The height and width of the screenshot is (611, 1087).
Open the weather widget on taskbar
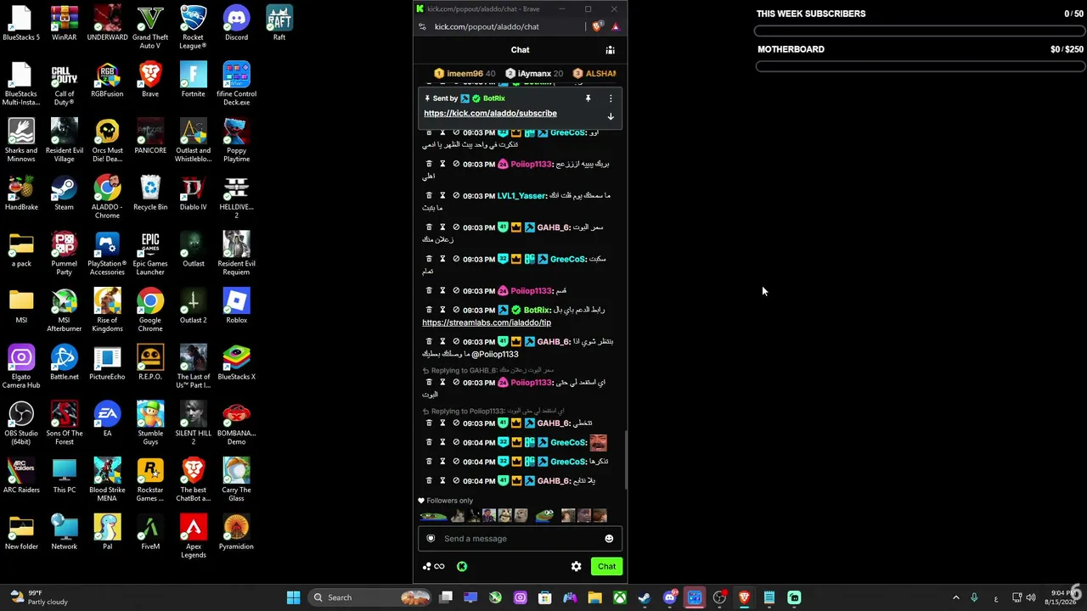(x=37, y=597)
